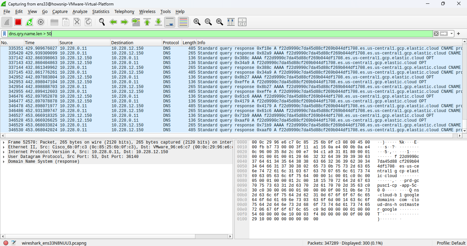Open the Tools menu
Image resolution: width=467 pixels, height=246 pixels.
click(x=166, y=11)
